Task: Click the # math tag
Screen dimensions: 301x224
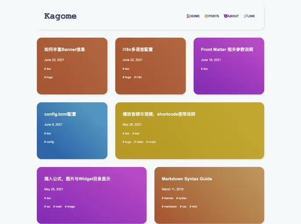Action: (58, 206)
